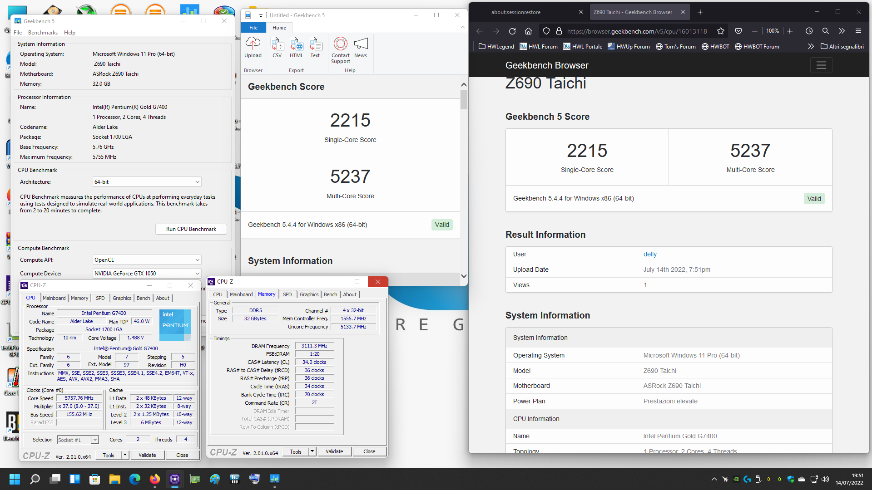This screenshot has width=872, height=490.
Task: Zoom in with the plus button in Firefox toolbar
Action: pos(790,31)
